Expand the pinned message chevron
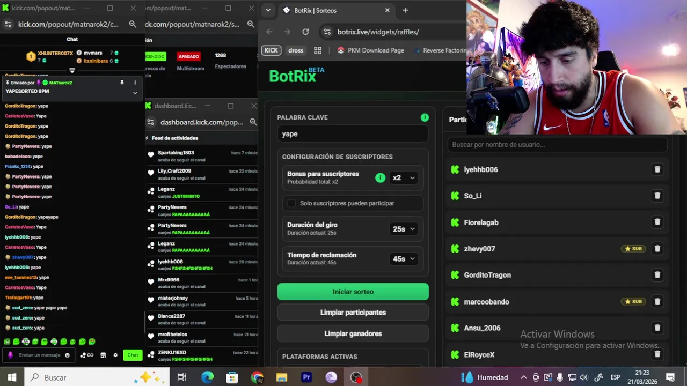The width and height of the screenshot is (687, 386). point(135,93)
